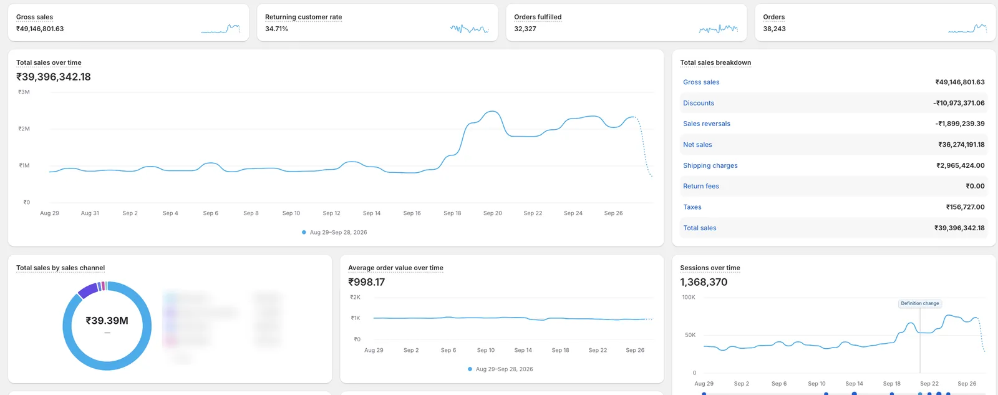The image size is (998, 395).
Task: Click the Sep 18 label on Sessions chart
Action: point(892,384)
